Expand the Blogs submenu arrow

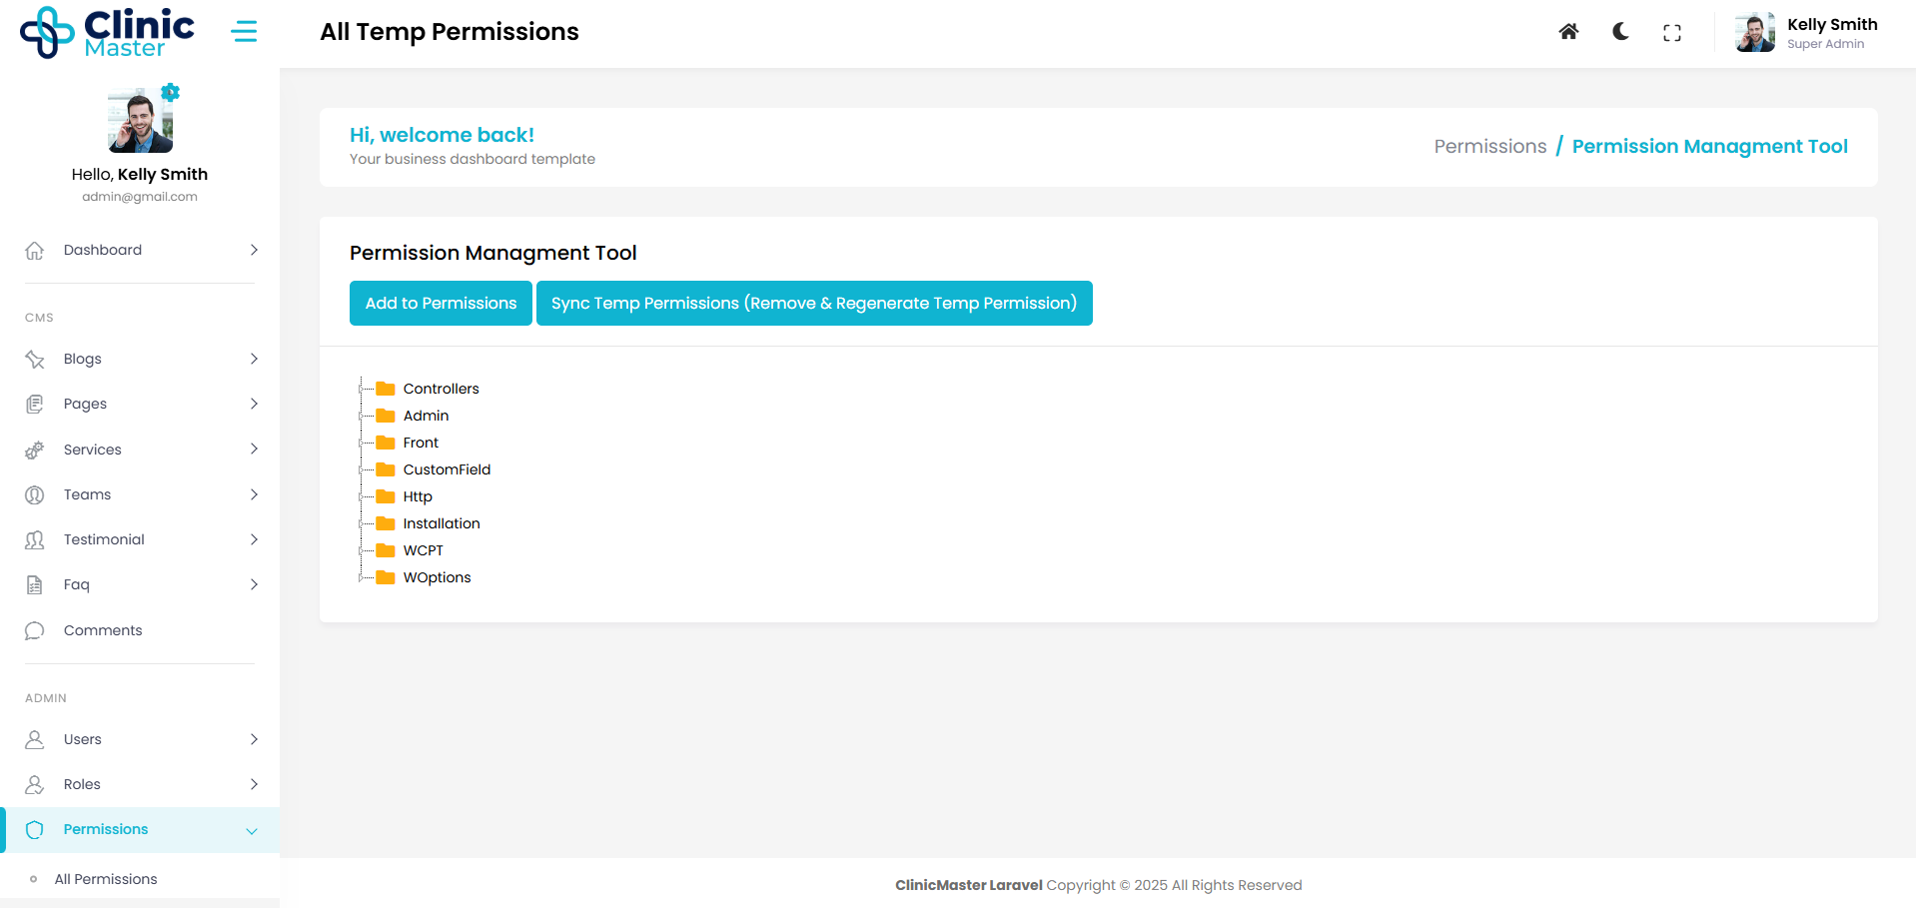(254, 359)
